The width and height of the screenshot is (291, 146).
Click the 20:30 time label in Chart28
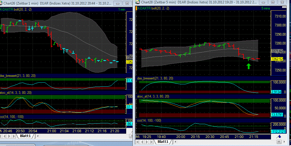(210, 137)
